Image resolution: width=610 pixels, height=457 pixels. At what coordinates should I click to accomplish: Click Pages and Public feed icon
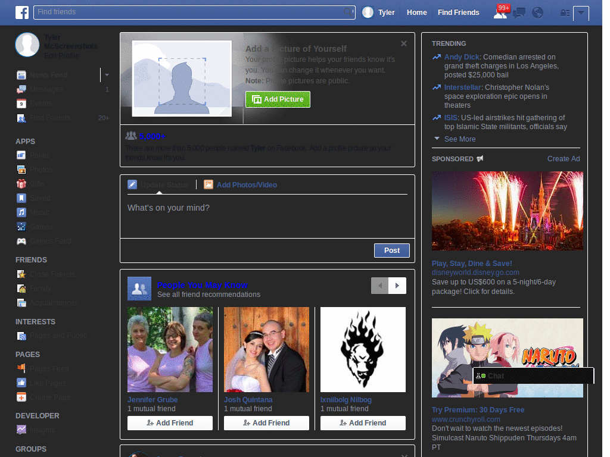21,336
